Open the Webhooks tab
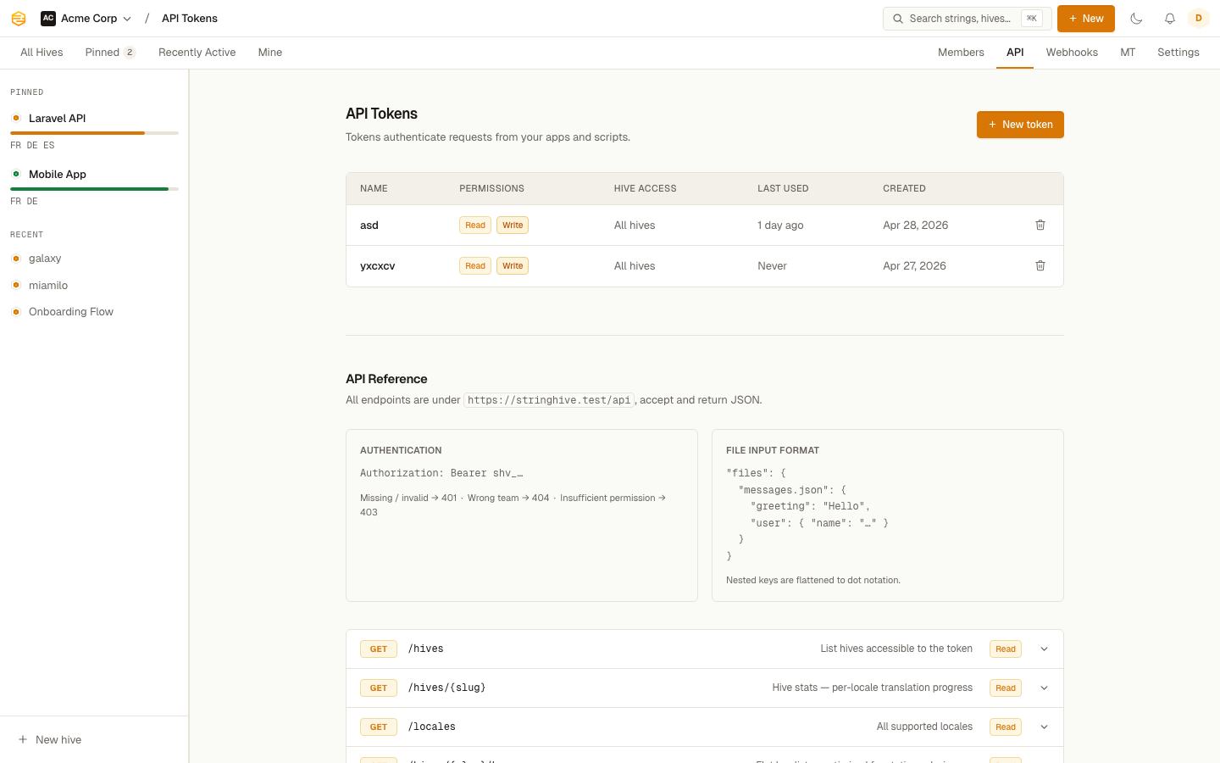Viewport: 1220px width, 763px height. [x=1072, y=53]
